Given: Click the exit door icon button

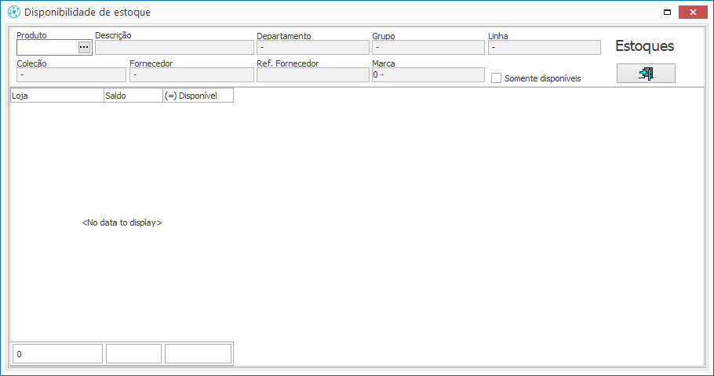Looking at the screenshot, I should tap(646, 73).
